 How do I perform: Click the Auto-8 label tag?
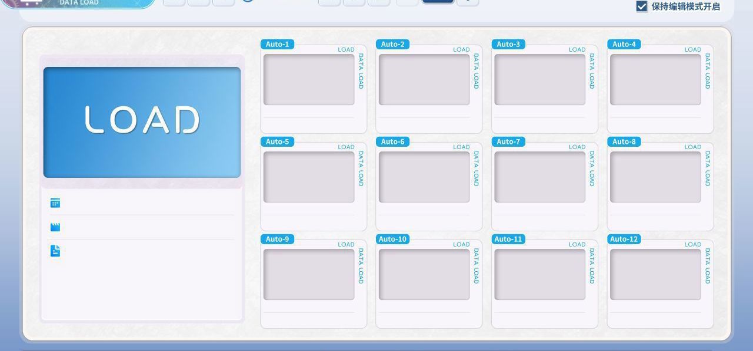(x=624, y=141)
